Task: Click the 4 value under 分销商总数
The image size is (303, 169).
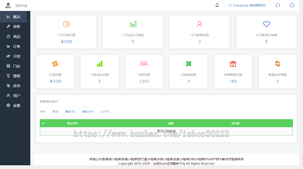Action: (x=189, y=81)
